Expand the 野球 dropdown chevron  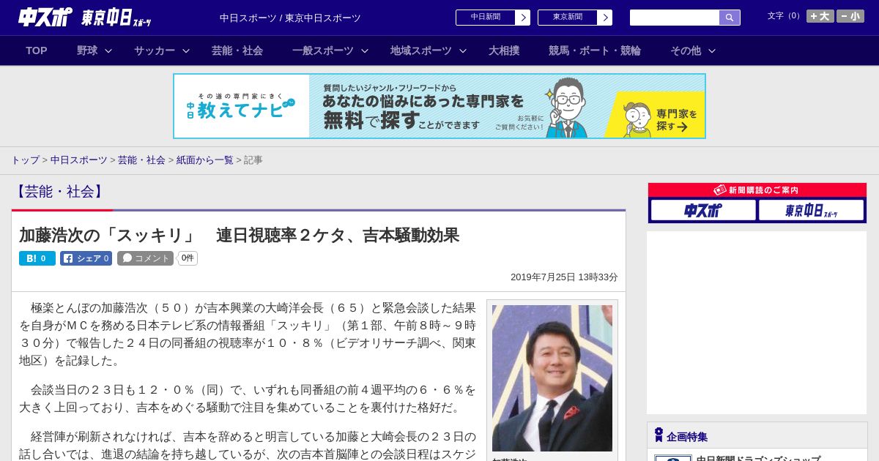coord(108,50)
